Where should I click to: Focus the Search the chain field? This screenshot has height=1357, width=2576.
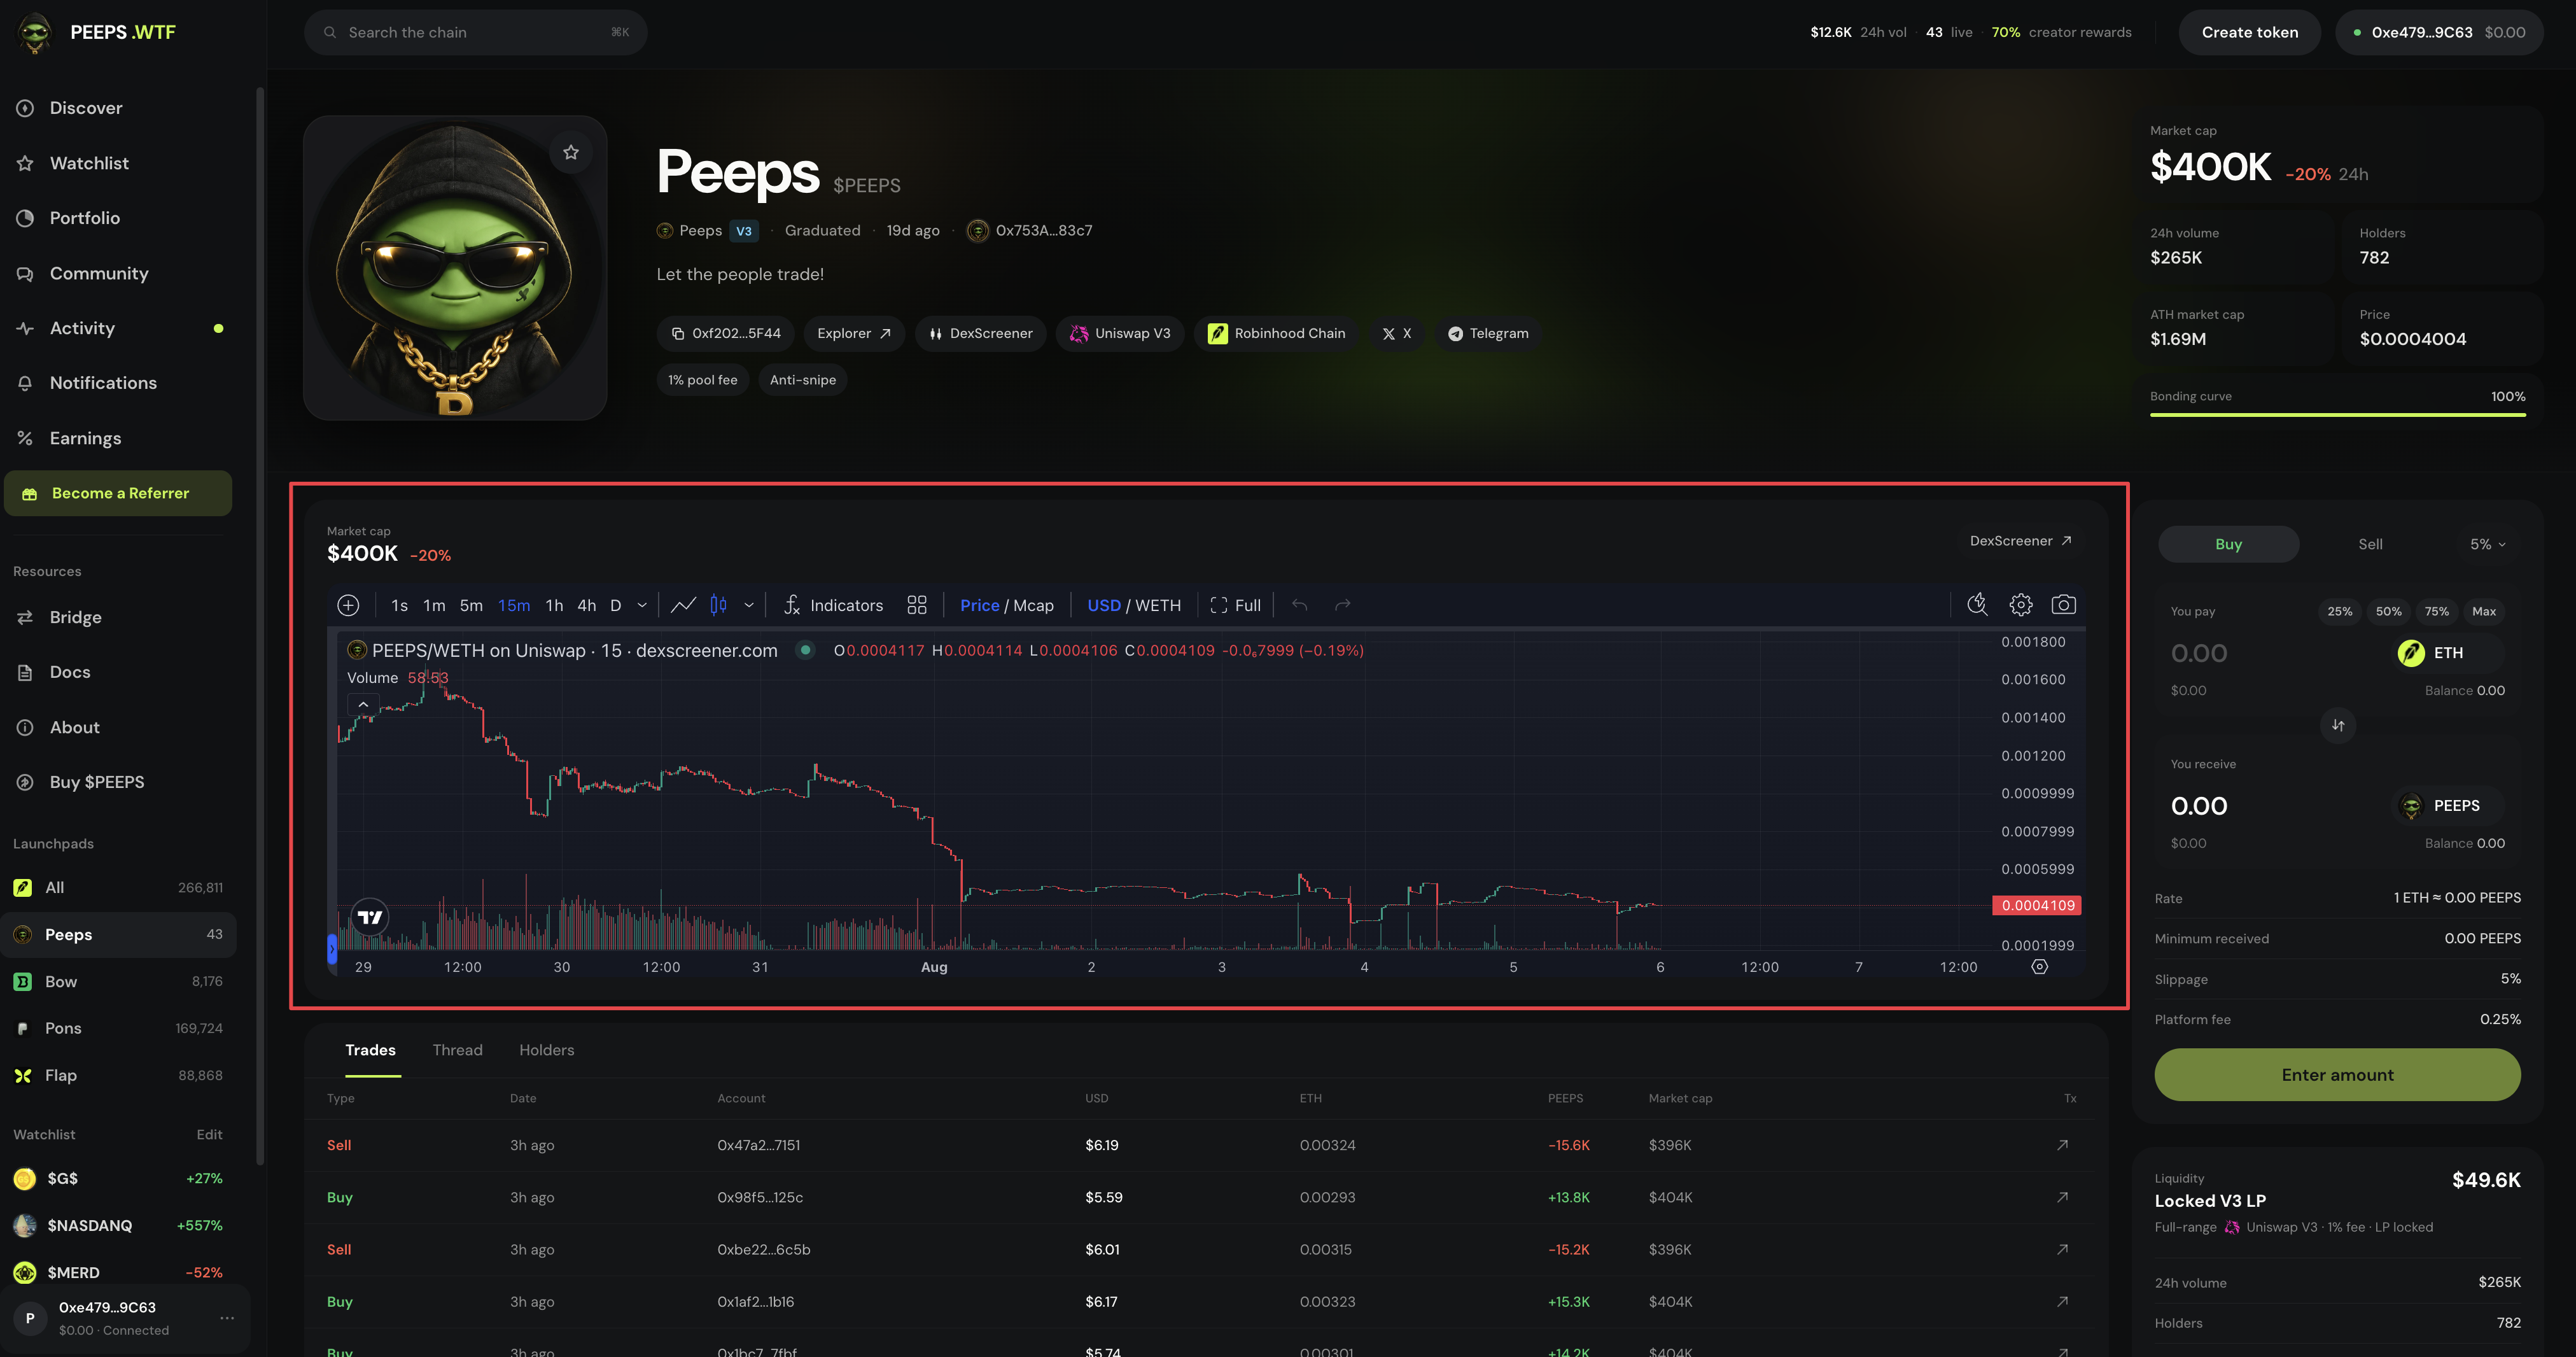coord(475,32)
